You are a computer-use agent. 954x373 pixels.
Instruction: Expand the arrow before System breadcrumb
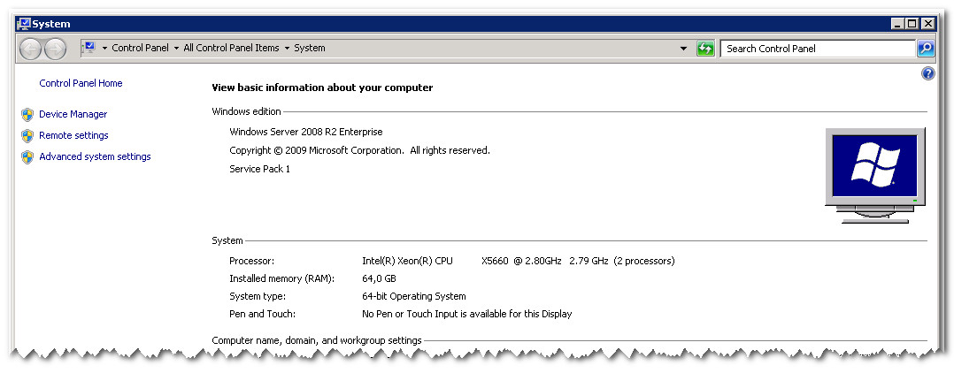287,48
